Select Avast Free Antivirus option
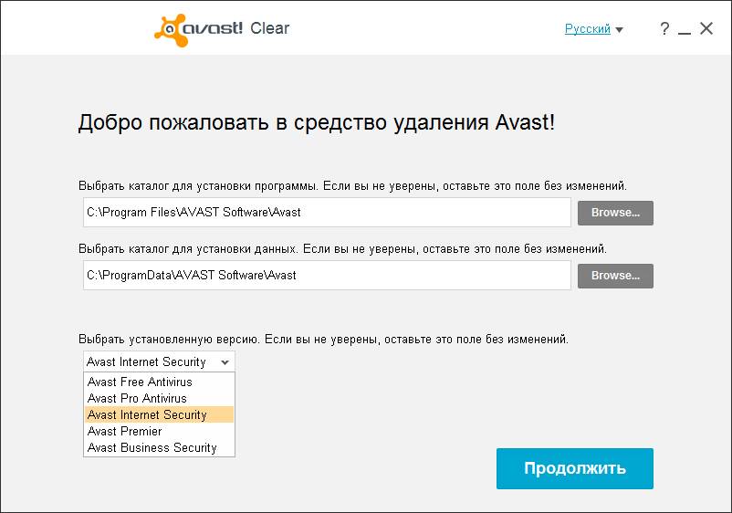732x513 pixels. tap(159, 382)
